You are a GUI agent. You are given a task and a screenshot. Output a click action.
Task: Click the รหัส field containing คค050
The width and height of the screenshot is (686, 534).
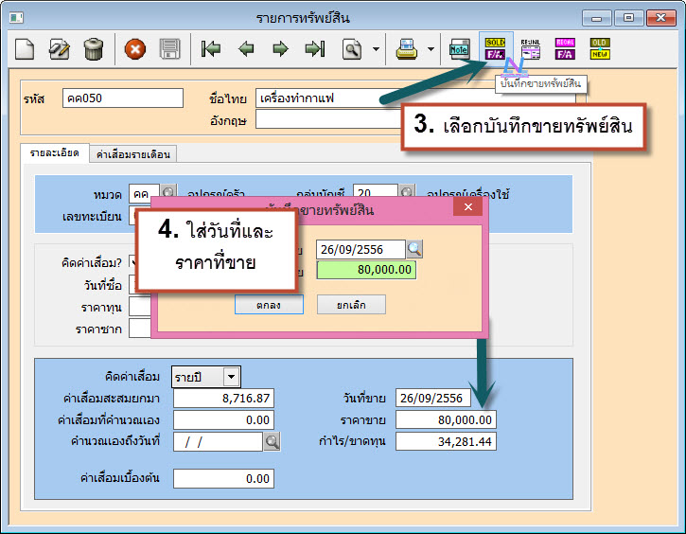tap(123, 98)
